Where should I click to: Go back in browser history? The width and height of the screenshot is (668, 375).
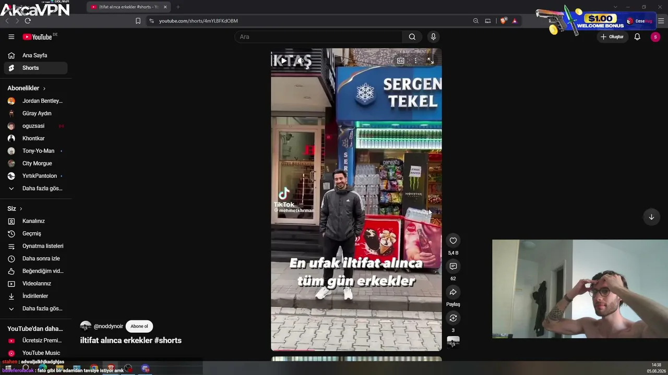[x=7, y=21]
